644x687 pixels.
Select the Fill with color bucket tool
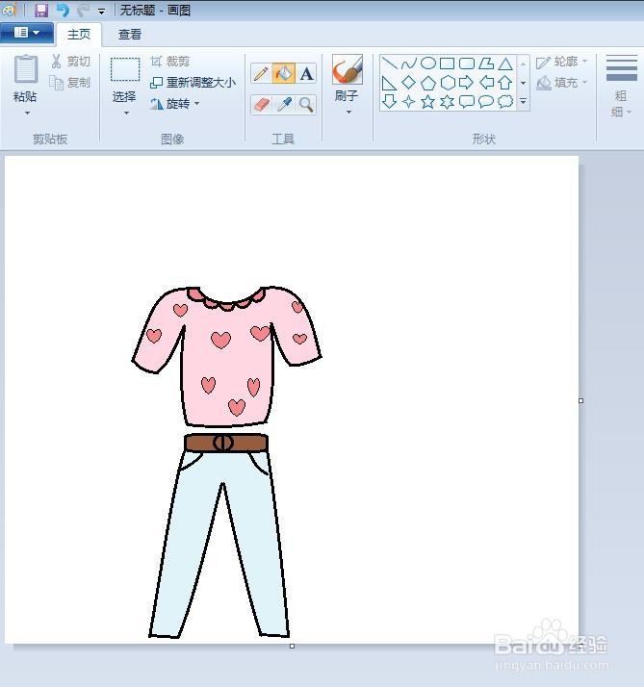(284, 73)
